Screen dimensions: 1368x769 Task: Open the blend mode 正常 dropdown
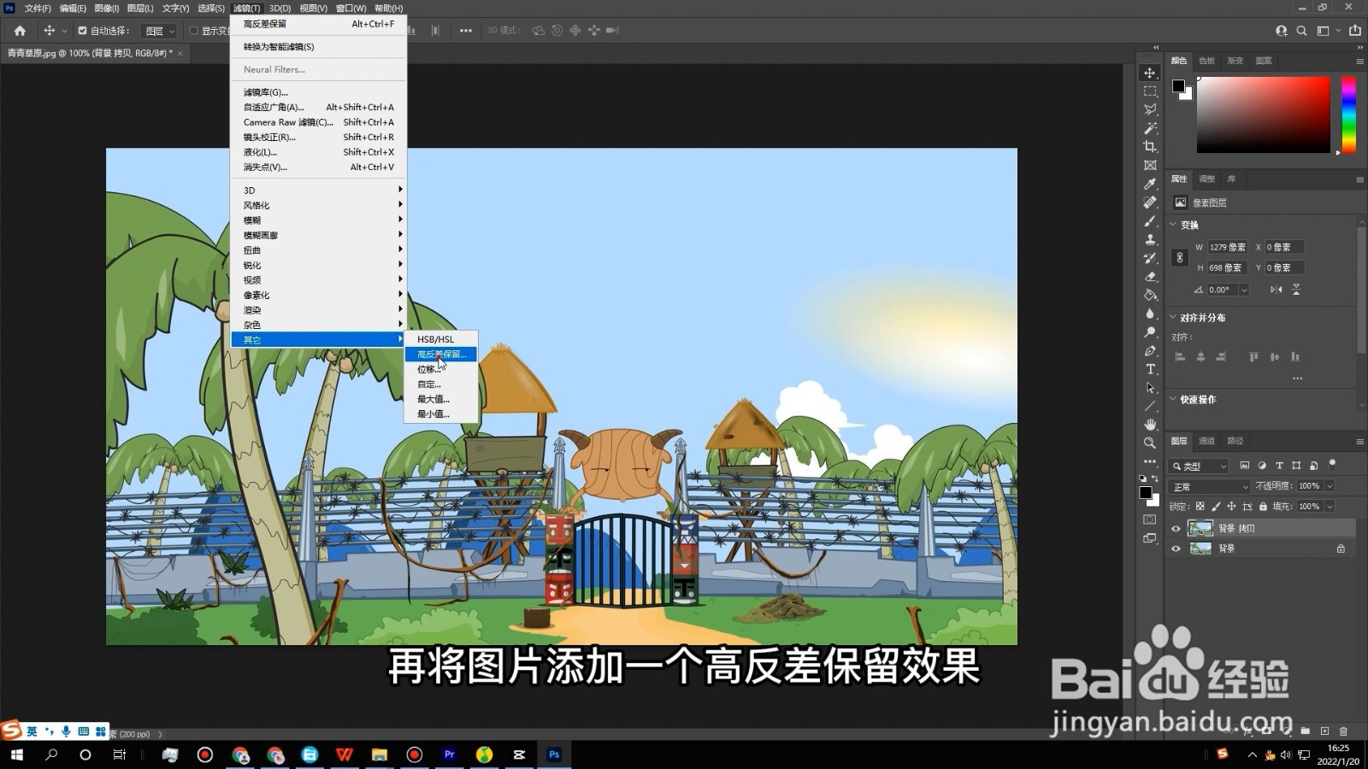[x=1210, y=486]
